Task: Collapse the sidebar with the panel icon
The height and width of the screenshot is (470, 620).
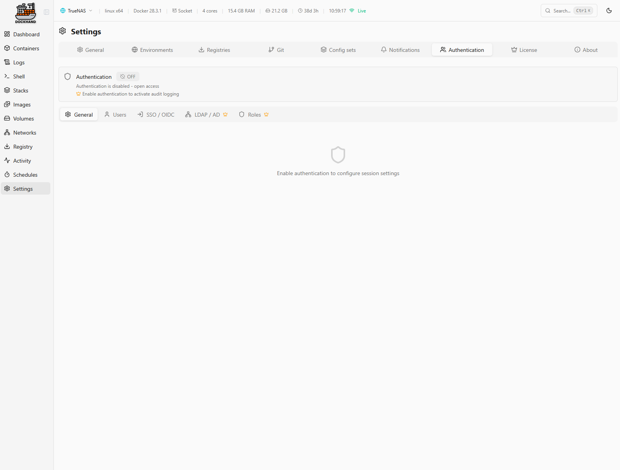Action: (x=46, y=12)
